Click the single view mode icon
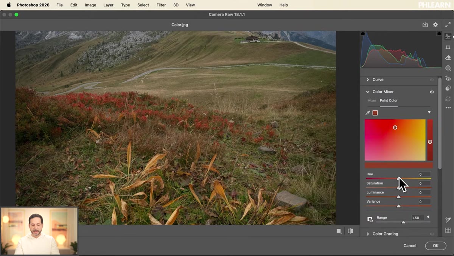This screenshot has width=454, height=256. [339, 231]
